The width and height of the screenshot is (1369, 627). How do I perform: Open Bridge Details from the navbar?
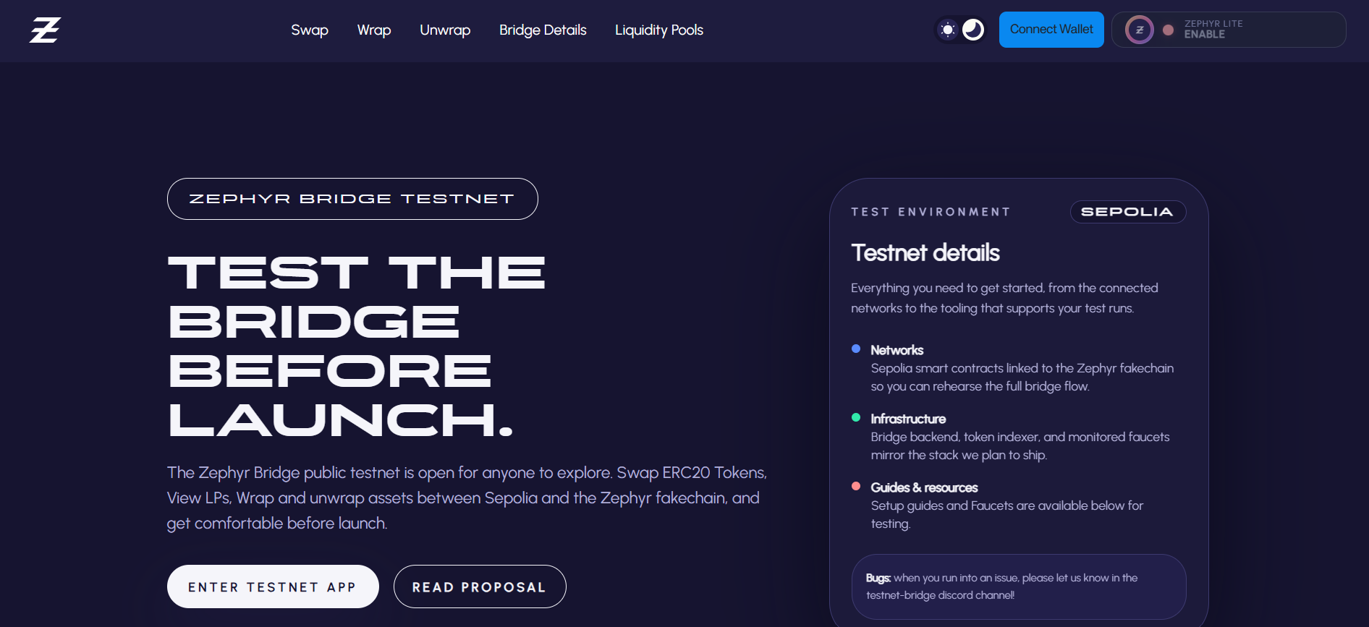click(543, 30)
